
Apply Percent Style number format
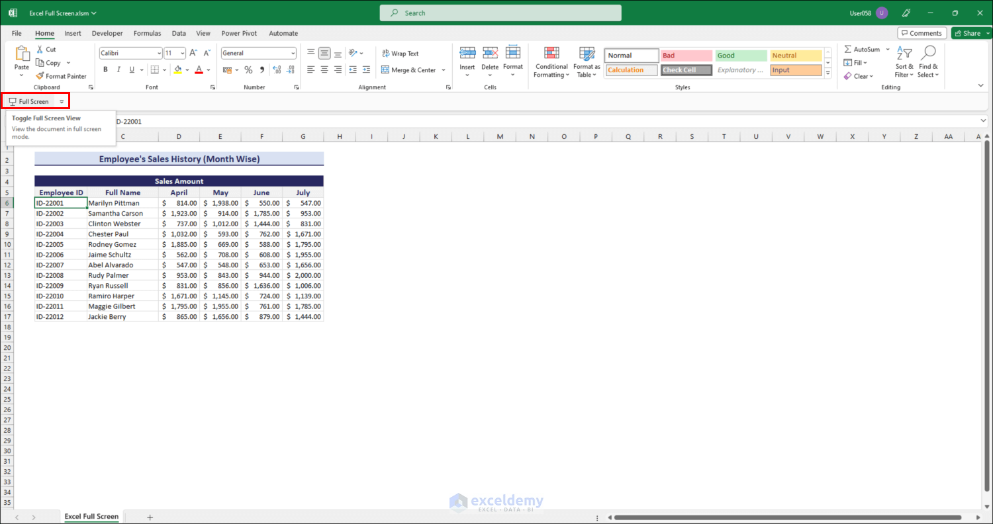248,69
